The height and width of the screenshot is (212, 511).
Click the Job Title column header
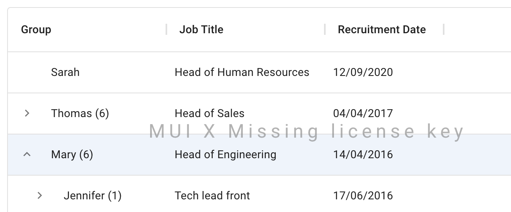pyautogui.click(x=201, y=30)
